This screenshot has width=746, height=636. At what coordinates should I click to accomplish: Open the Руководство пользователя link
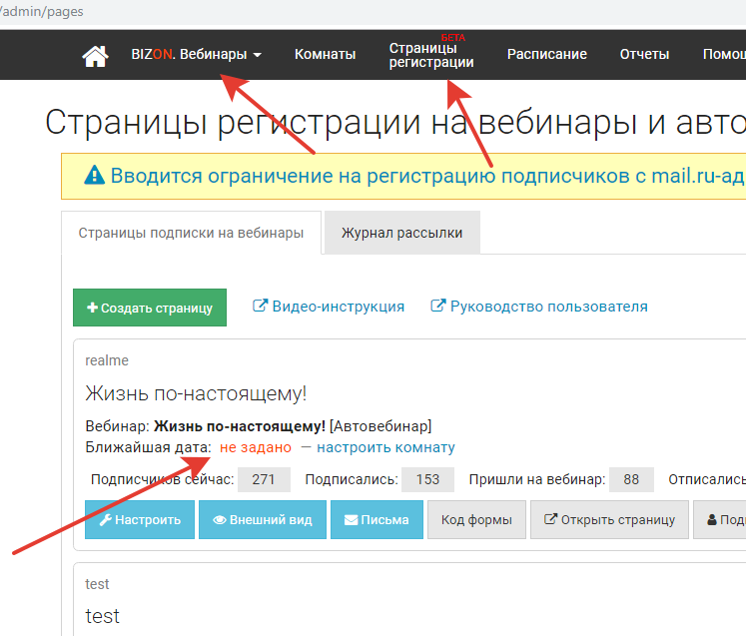539,307
